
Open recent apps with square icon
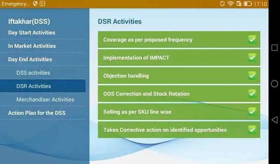pyautogui.click(x=274, y=48)
